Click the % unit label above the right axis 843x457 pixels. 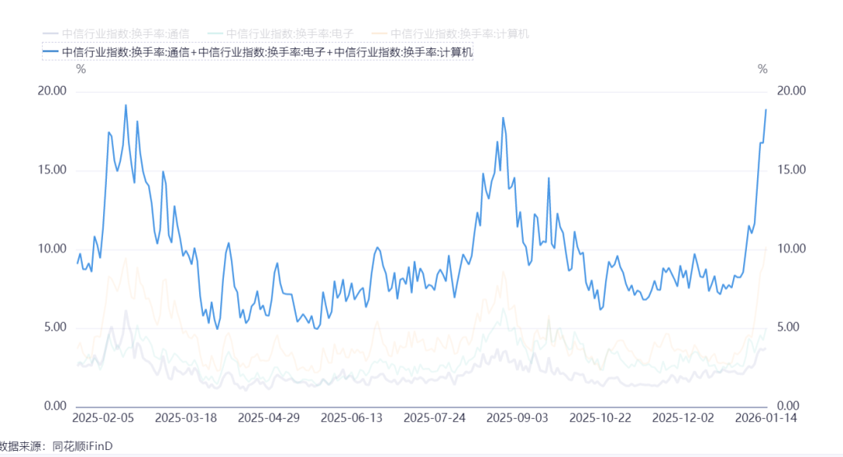tap(763, 69)
